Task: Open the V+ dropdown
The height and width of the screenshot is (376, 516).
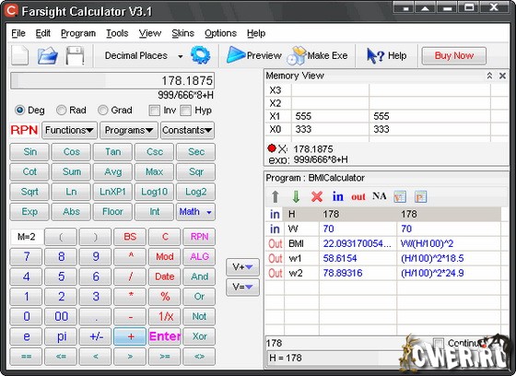Action: tap(242, 266)
